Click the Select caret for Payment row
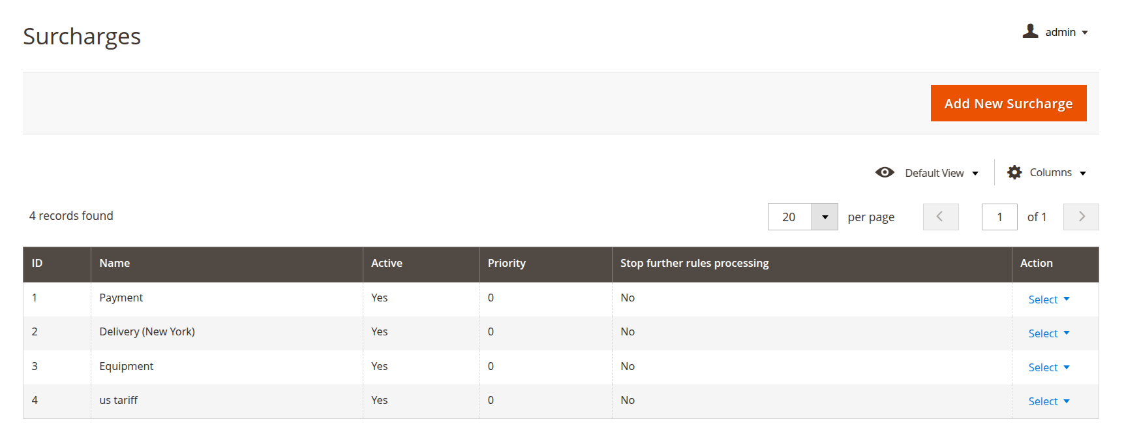 click(1067, 299)
